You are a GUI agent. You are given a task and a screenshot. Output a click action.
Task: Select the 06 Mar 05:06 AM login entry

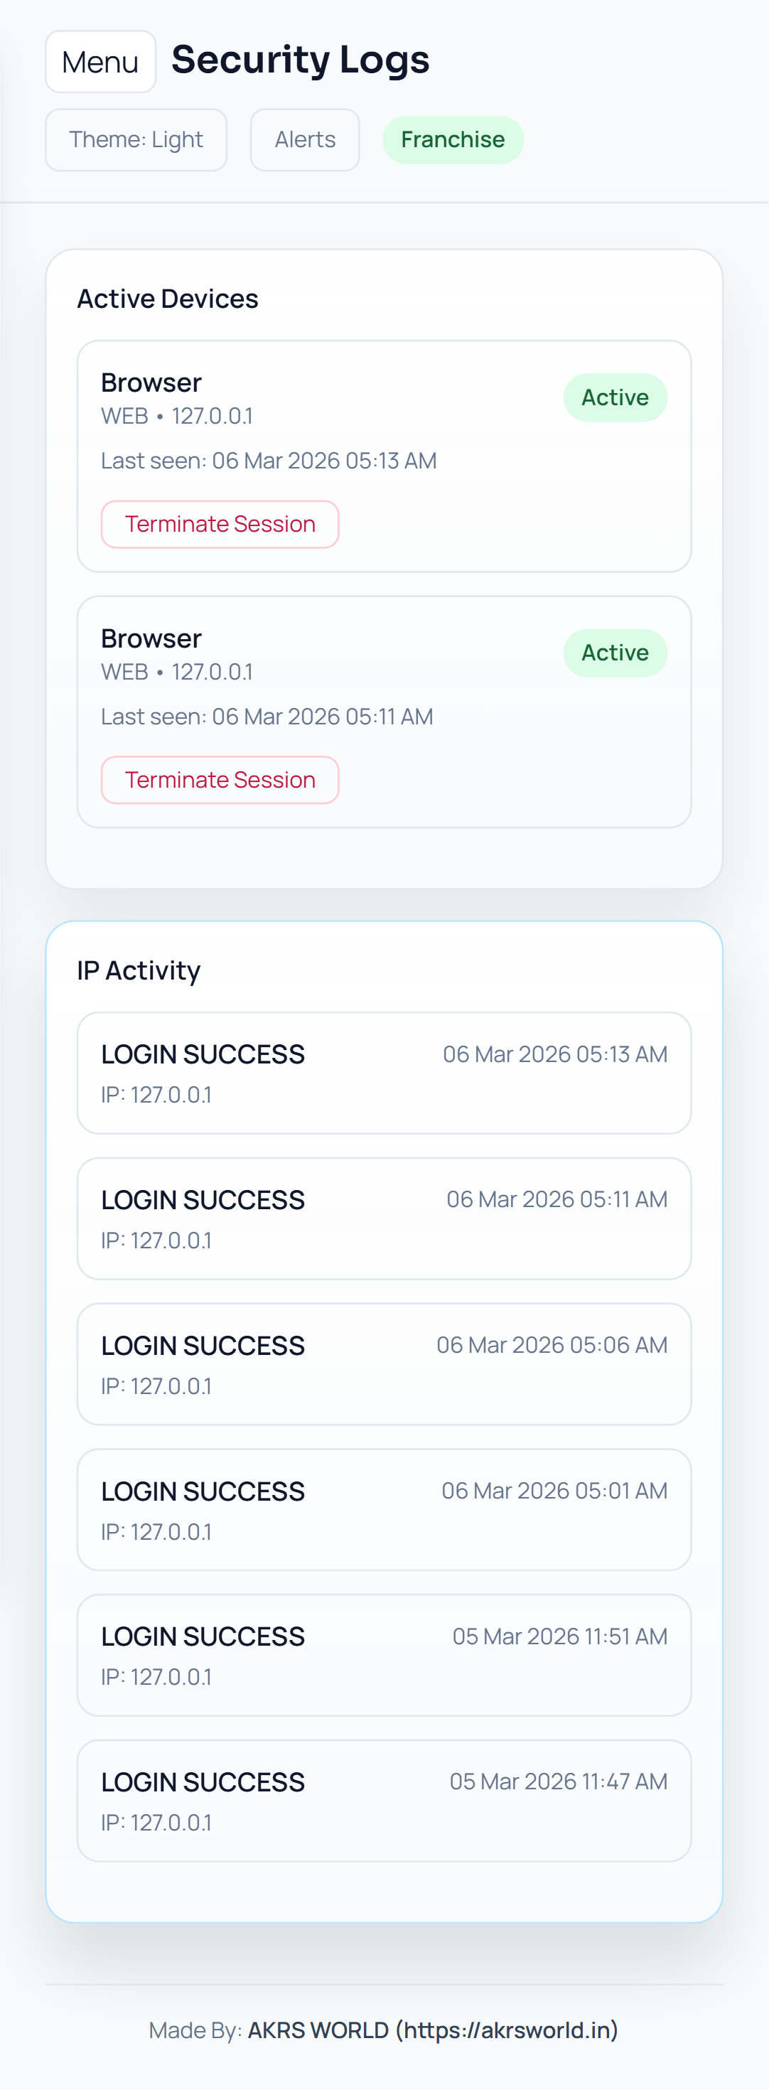tap(384, 1364)
